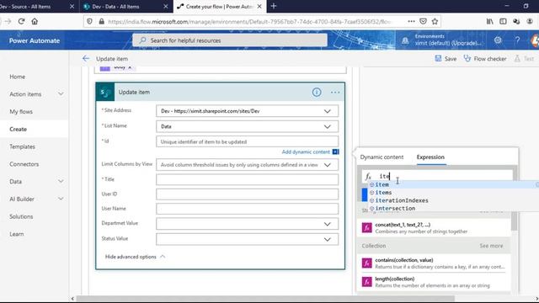The width and height of the screenshot is (539, 303).
Task: Open a new browser tab with plus
Action: click(x=274, y=6)
